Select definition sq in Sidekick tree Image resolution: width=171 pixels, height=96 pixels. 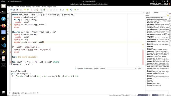[x=158, y=38]
